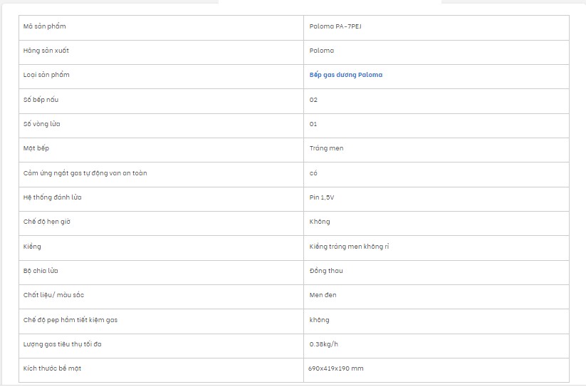Select the 'Tráng men' value
Screen dimensions: 586x387
326,148
